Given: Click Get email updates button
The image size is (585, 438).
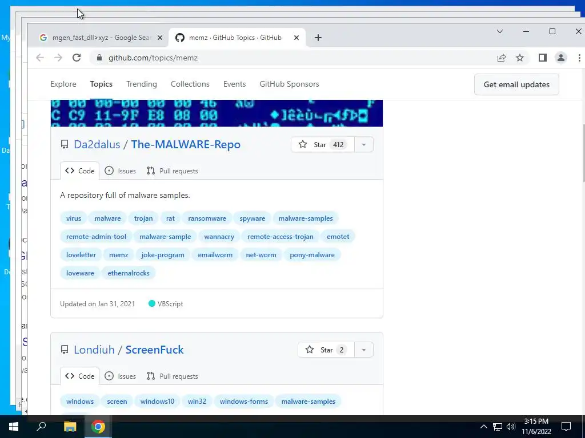Looking at the screenshot, I should click(x=516, y=84).
